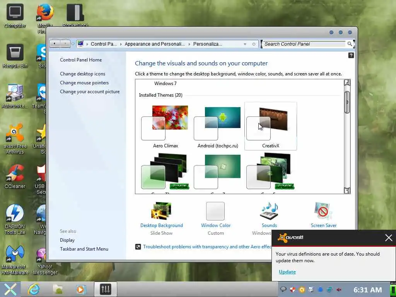Viewport: 396px width, 297px height.
Task: Click the speech bubble tray icon
Action: coord(283,289)
